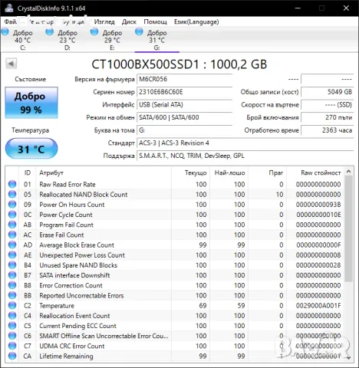Click status orb of Reallocation Event Count
The height and width of the screenshot is (368, 359).
(x=12, y=315)
